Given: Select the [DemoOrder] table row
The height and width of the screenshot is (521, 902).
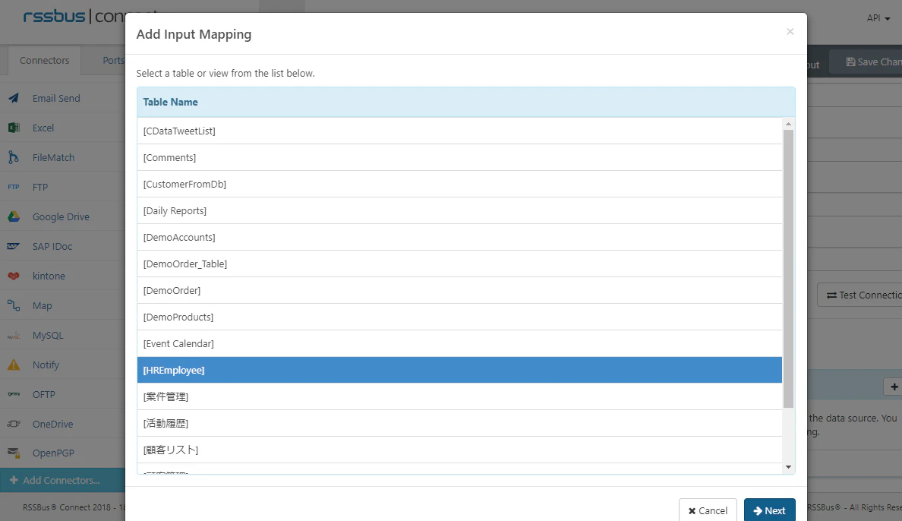Looking at the screenshot, I should point(459,290).
